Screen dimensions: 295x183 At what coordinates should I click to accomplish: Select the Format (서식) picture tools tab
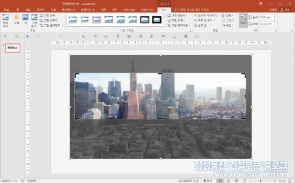click(164, 10)
